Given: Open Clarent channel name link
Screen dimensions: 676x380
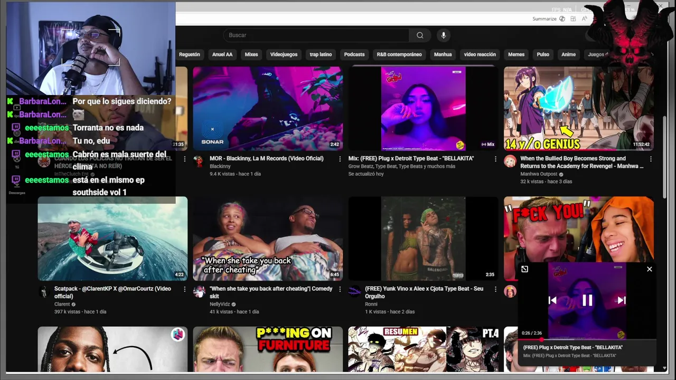Looking at the screenshot, I should 62,305.
